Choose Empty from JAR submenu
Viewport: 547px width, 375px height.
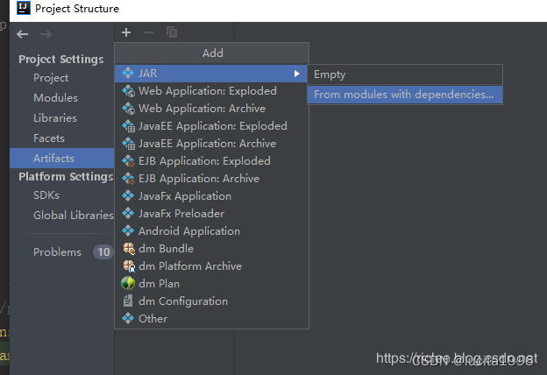tap(405, 74)
